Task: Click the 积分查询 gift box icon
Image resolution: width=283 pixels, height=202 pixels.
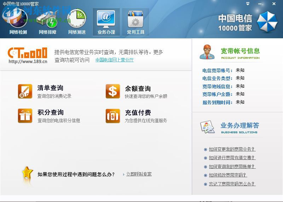Action: 25,116
